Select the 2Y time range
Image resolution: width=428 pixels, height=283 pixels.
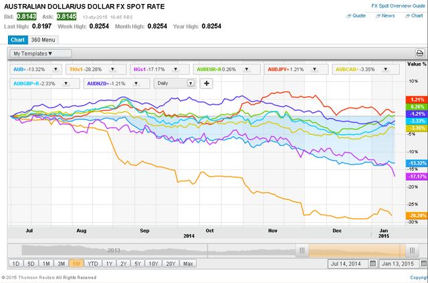click(123, 264)
